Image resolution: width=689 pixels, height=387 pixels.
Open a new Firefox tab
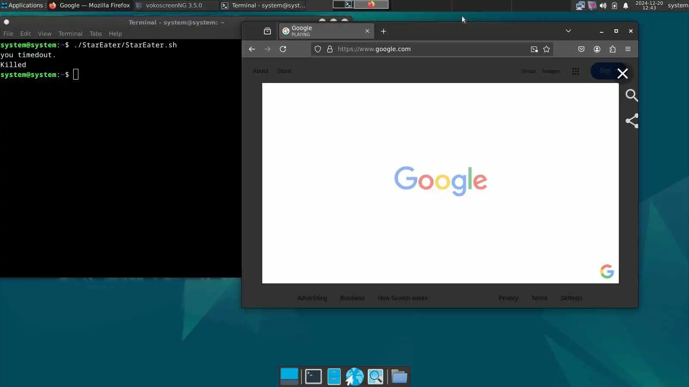[x=383, y=31]
